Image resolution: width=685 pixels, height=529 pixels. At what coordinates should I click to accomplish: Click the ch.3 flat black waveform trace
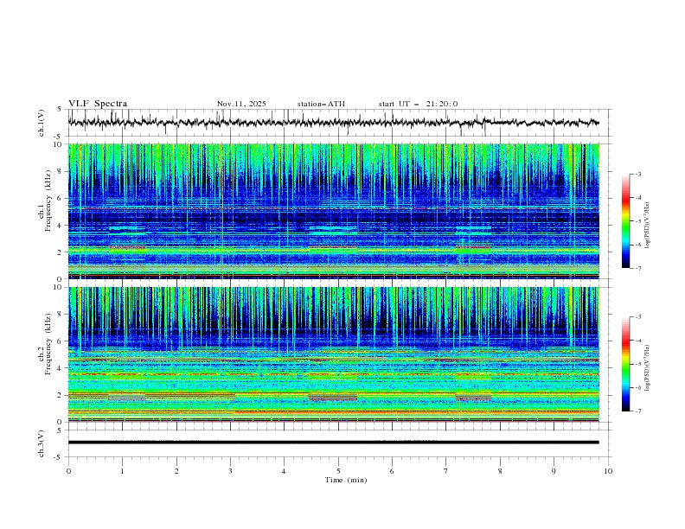pos(334,443)
